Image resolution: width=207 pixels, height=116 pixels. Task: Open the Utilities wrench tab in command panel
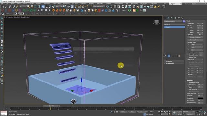click(x=182, y=18)
